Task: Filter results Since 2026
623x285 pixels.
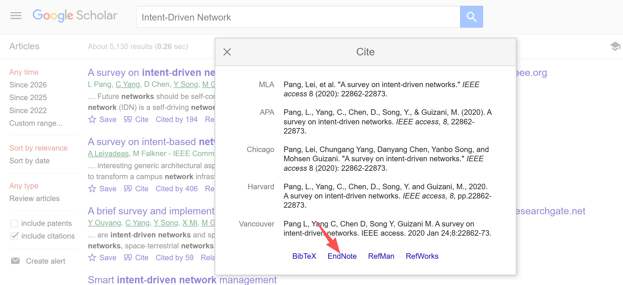Action: point(28,85)
